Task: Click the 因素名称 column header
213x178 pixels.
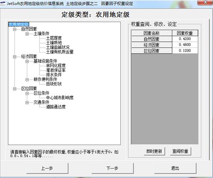Action: click(152, 33)
